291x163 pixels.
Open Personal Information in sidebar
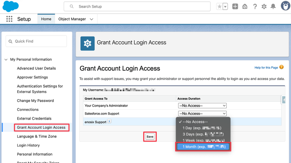[35, 154]
